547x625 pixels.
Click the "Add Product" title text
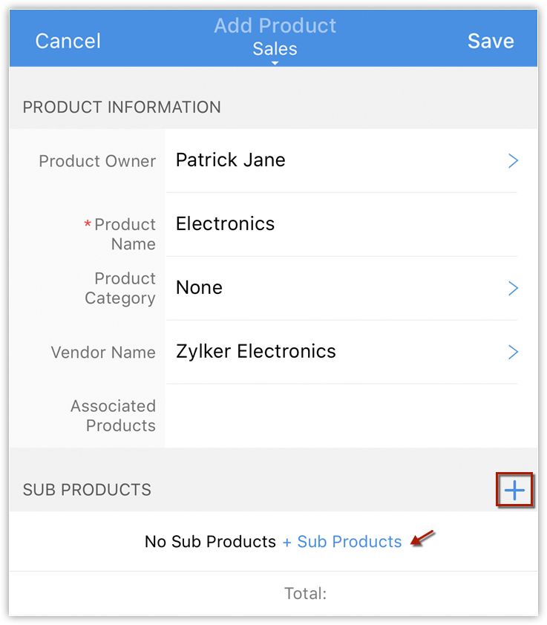coord(275,26)
